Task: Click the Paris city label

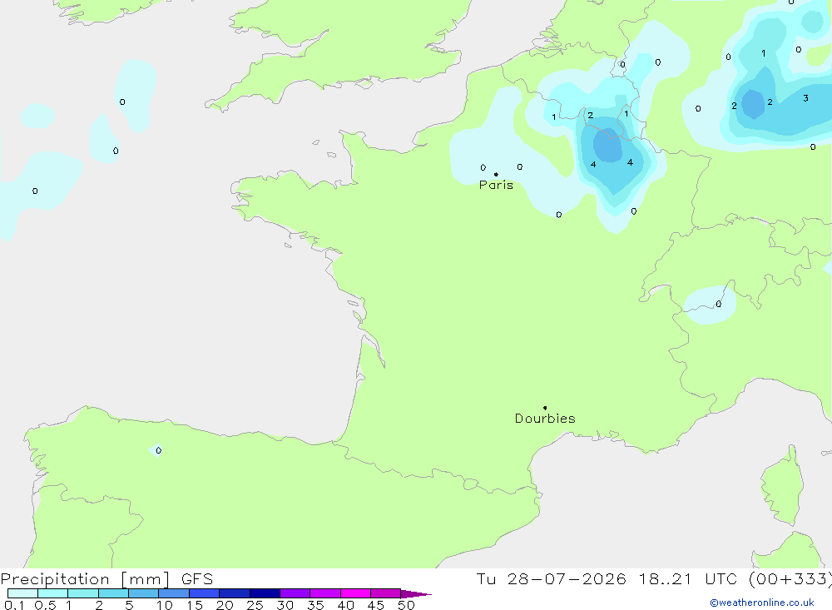Action: click(496, 186)
